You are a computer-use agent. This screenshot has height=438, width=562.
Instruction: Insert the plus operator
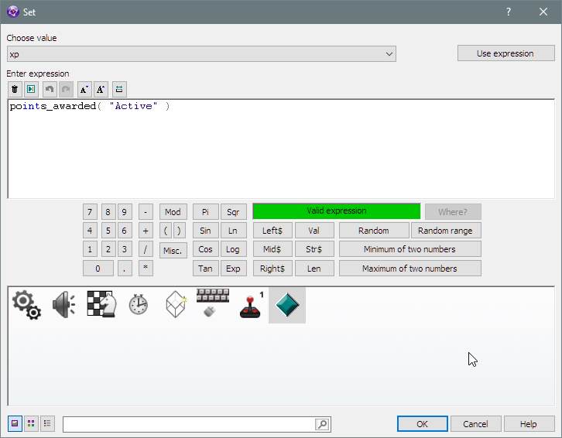146,231
